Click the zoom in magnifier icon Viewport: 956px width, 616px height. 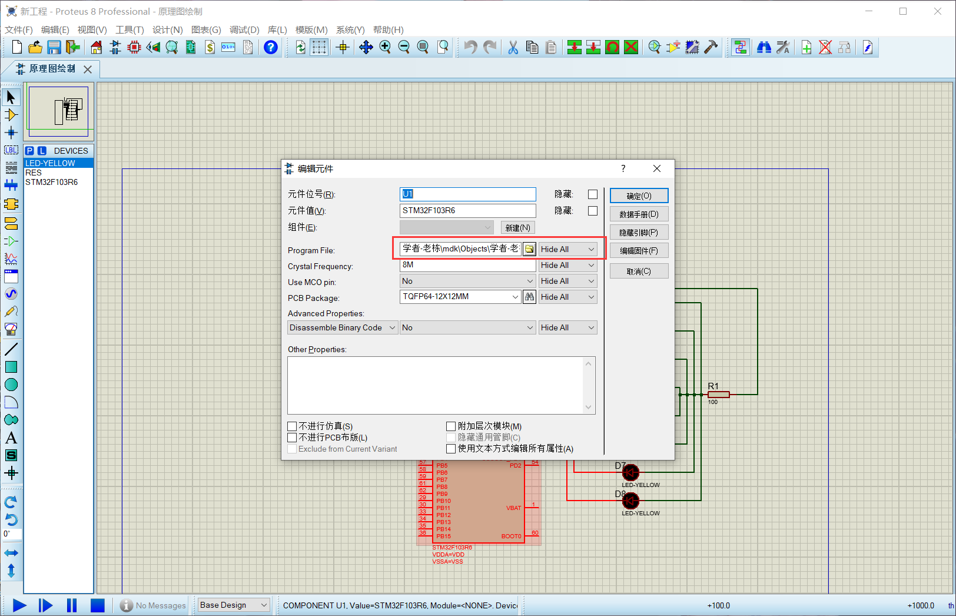tap(385, 47)
